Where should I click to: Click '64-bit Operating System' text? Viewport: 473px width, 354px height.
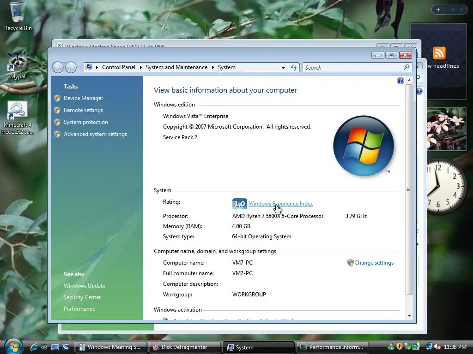261,236
